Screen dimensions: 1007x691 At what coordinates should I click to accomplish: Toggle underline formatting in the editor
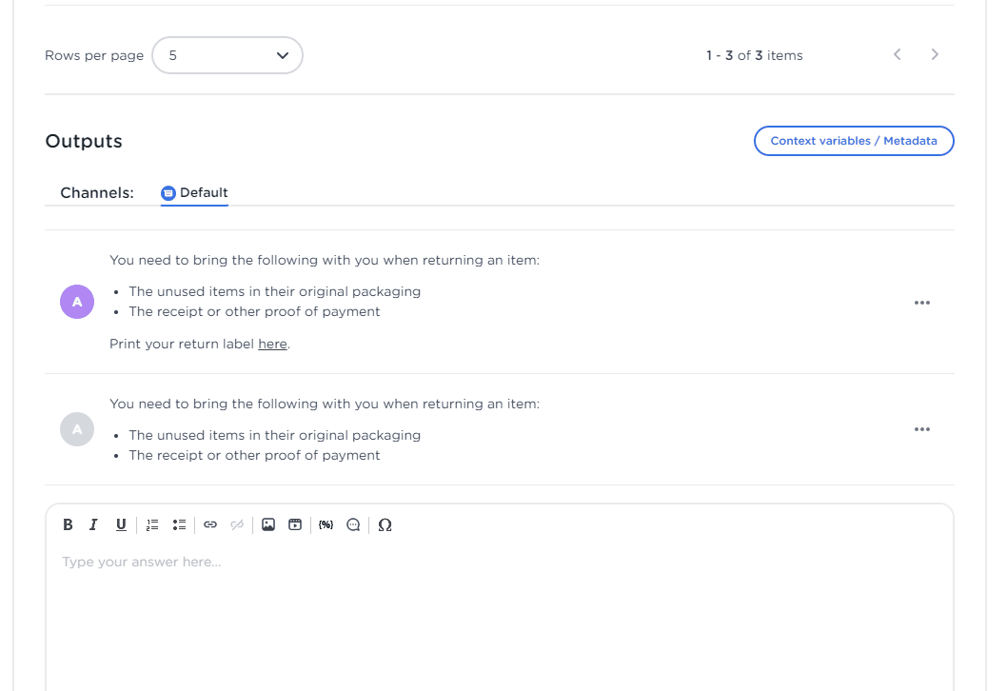click(x=121, y=524)
